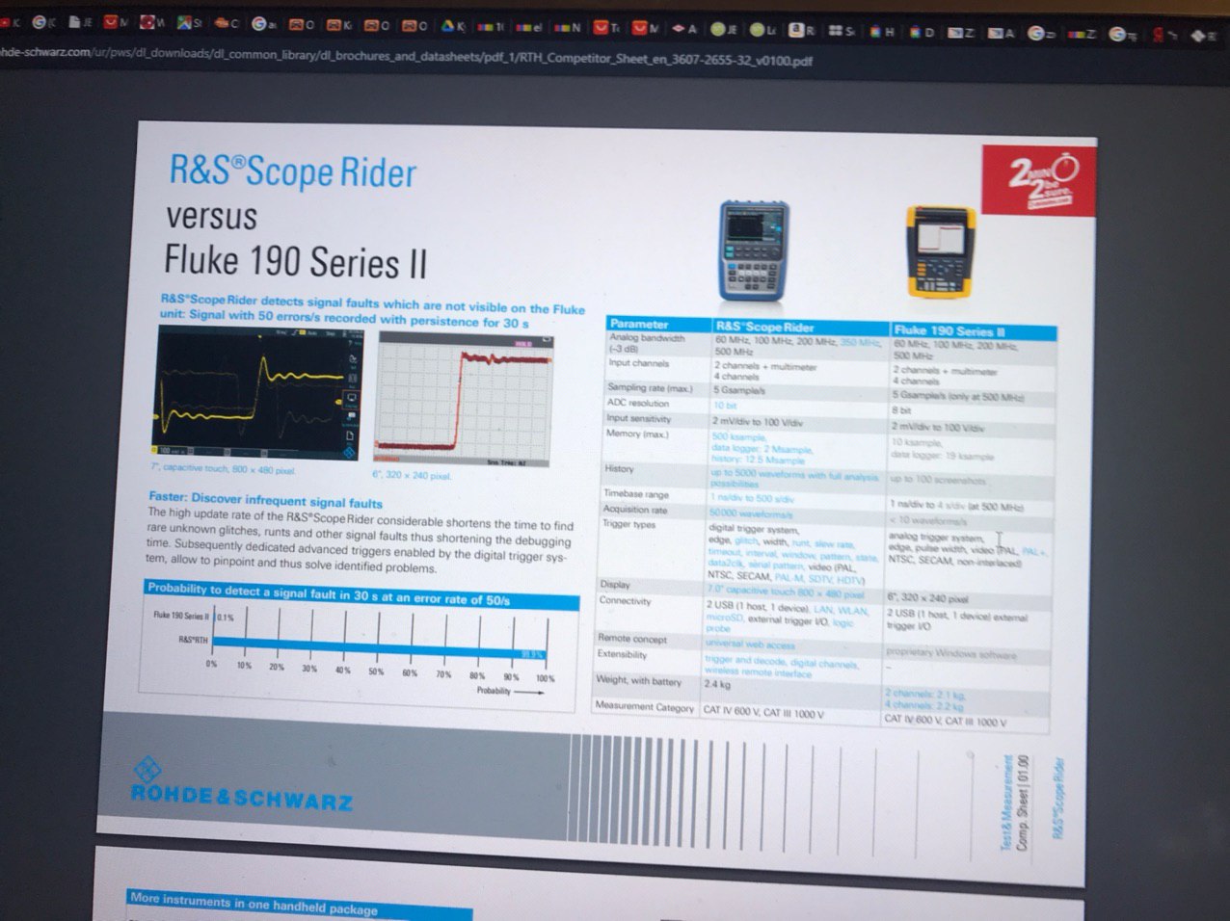Viewport: 1230px width, 921px height.
Task: Click the "ROHDE&SCHWARZ" logo wordmark
Action: pos(242,798)
